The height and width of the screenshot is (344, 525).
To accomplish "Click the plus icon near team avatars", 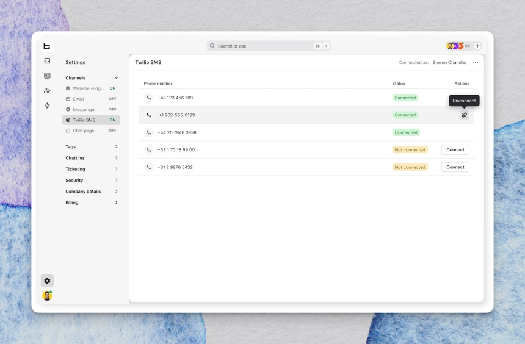I will pyautogui.click(x=477, y=46).
